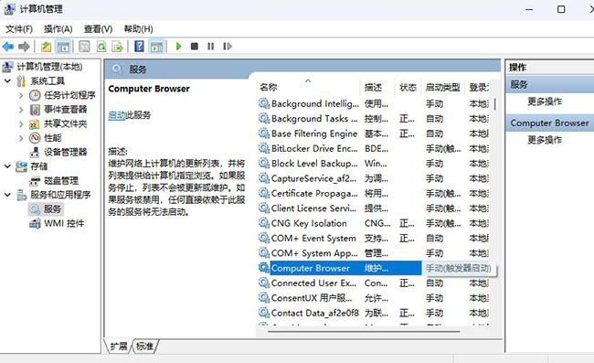Click the 启动 link to start service
Screen dimensions: 594x363
(117, 115)
